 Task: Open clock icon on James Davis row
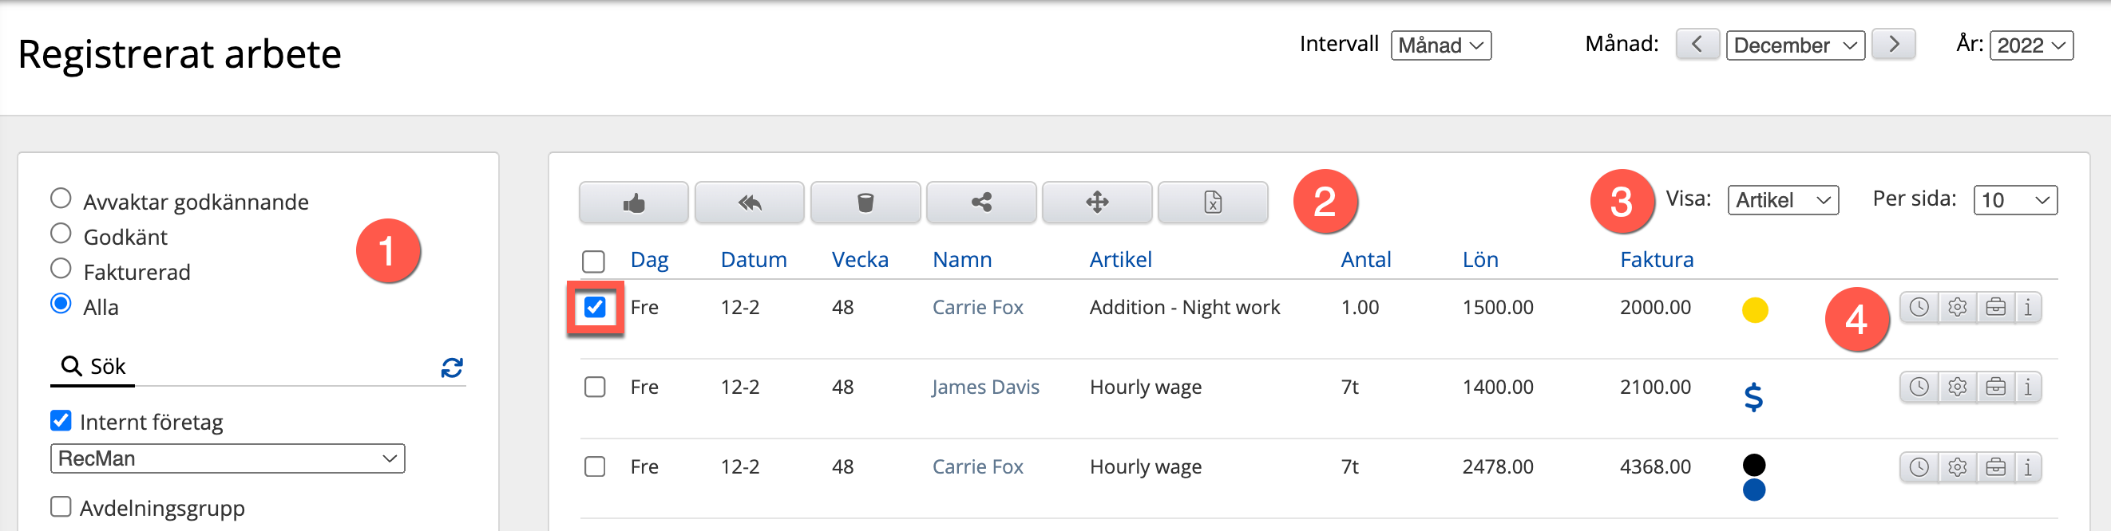tap(1919, 387)
